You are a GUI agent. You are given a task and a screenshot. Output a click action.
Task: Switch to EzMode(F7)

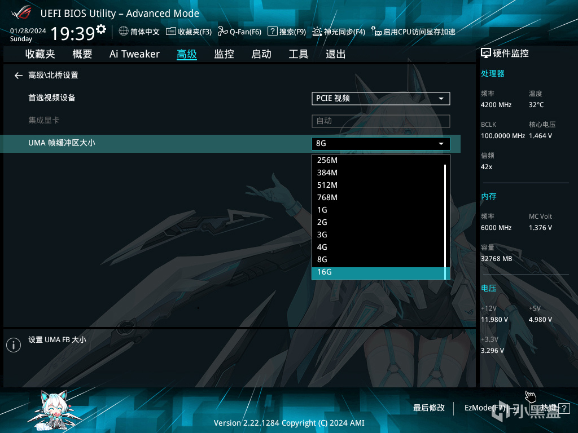(491, 408)
